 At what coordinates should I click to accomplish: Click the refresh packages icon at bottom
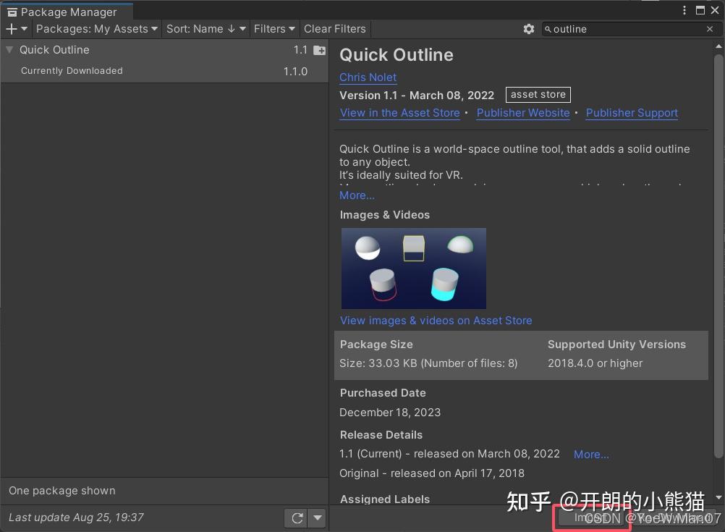(x=297, y=518)
